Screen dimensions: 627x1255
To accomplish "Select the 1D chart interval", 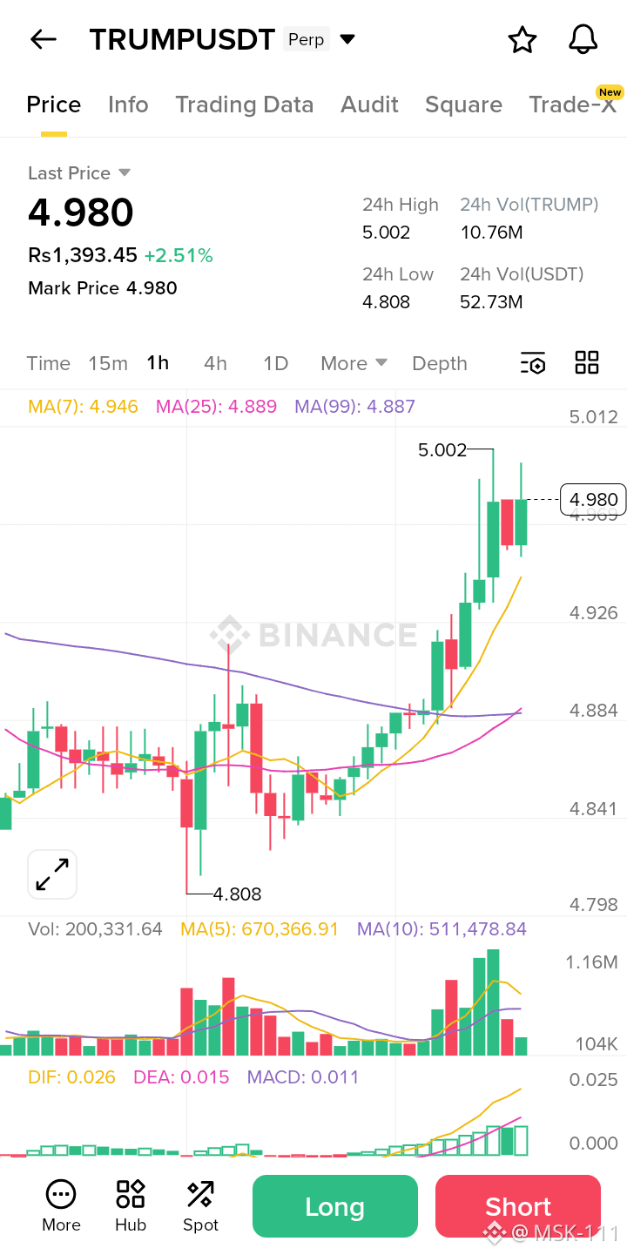I will pos(276,363).
